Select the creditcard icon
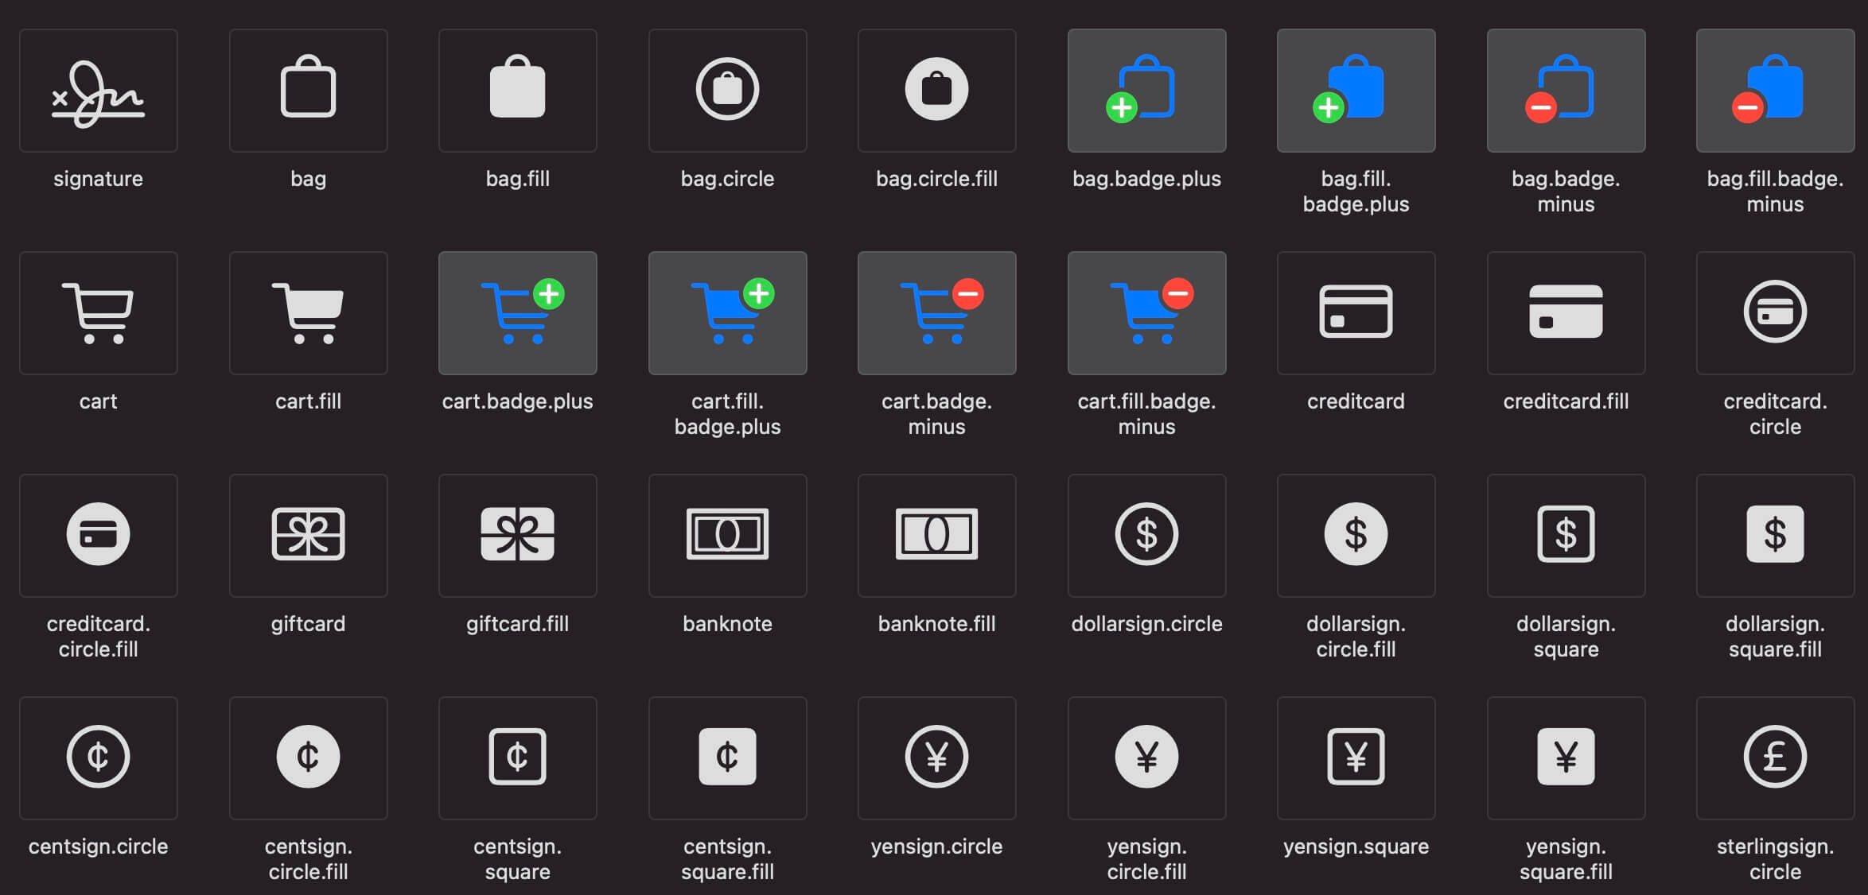 pyautogui.click(x=1356, y=312)
